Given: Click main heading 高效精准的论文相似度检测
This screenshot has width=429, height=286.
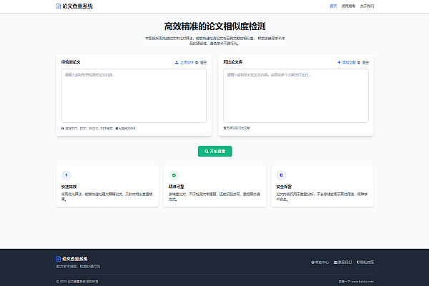Looking at the screenshot, I should pos(214,26).
